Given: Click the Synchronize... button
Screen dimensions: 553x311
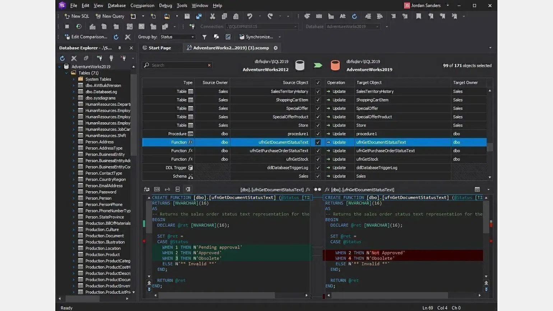Looking at the screenshot, I should 256,37.
